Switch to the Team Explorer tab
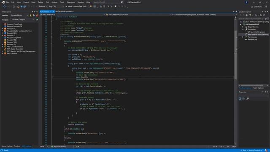Image resolution: width=270 pixels, height=152 pixels. click(x=258, y=88)
